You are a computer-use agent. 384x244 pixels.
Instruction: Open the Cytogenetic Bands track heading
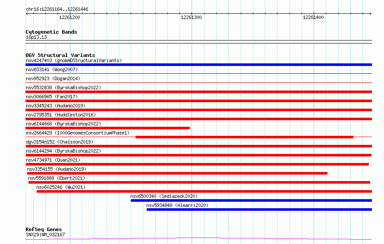pos(51,32)
